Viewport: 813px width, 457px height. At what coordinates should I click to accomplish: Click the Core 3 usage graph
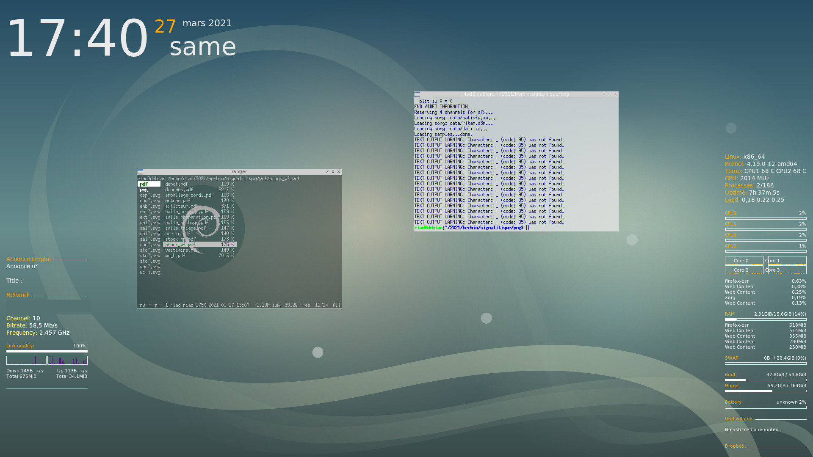point(787,270)
